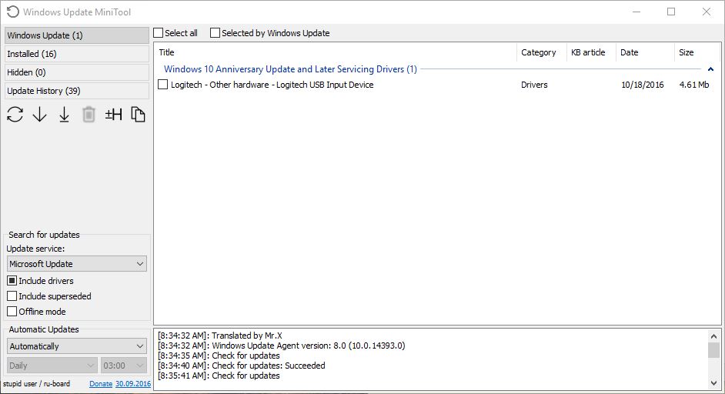
Task: Toggle Selected by Windows Update checkbox
Action: (x=215, y=33)
